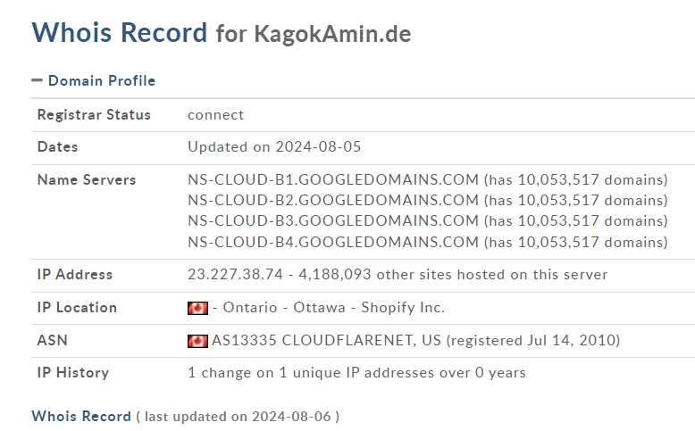Click the IP address 23.227.38.74
Screen dimensions: 695x431
235,274
